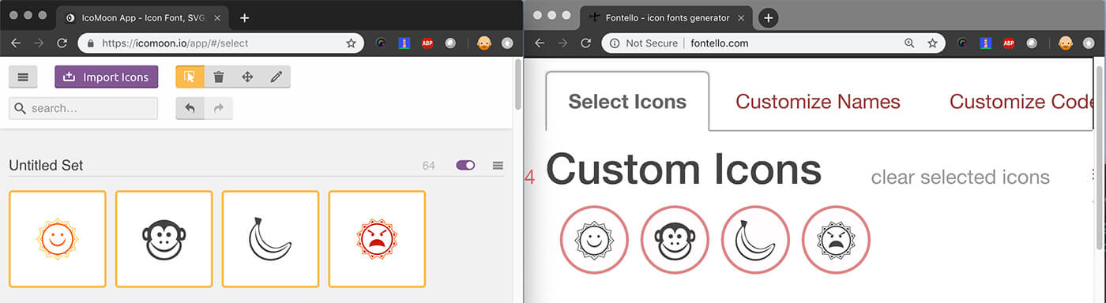Go back in the Fontello browser window
Image resolution: width=1106 pixels, height=303 pixels.
click(540, 43)
